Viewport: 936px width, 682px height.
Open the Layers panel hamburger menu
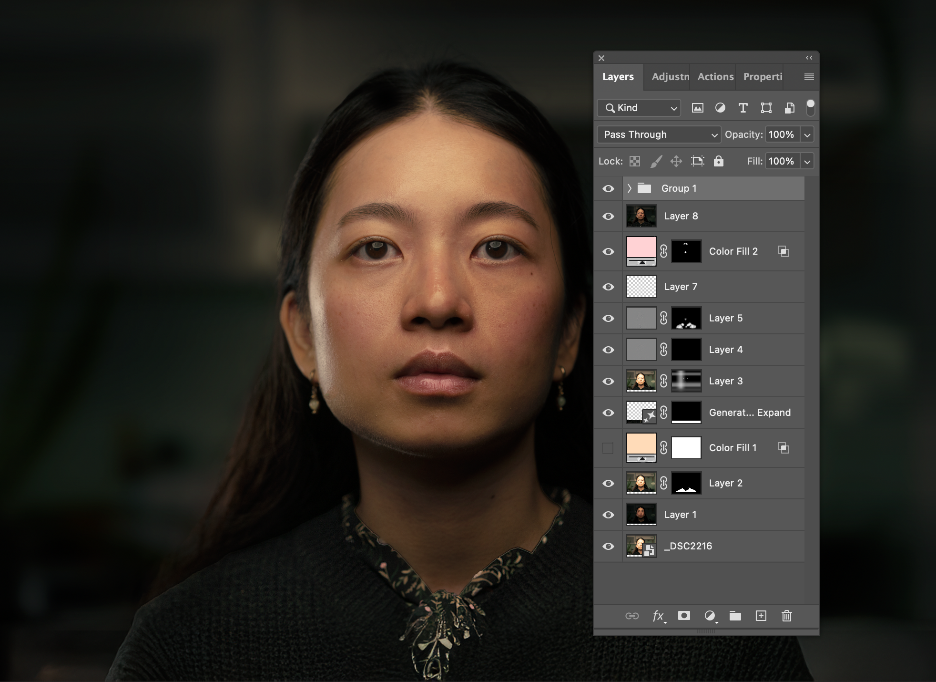809,77
